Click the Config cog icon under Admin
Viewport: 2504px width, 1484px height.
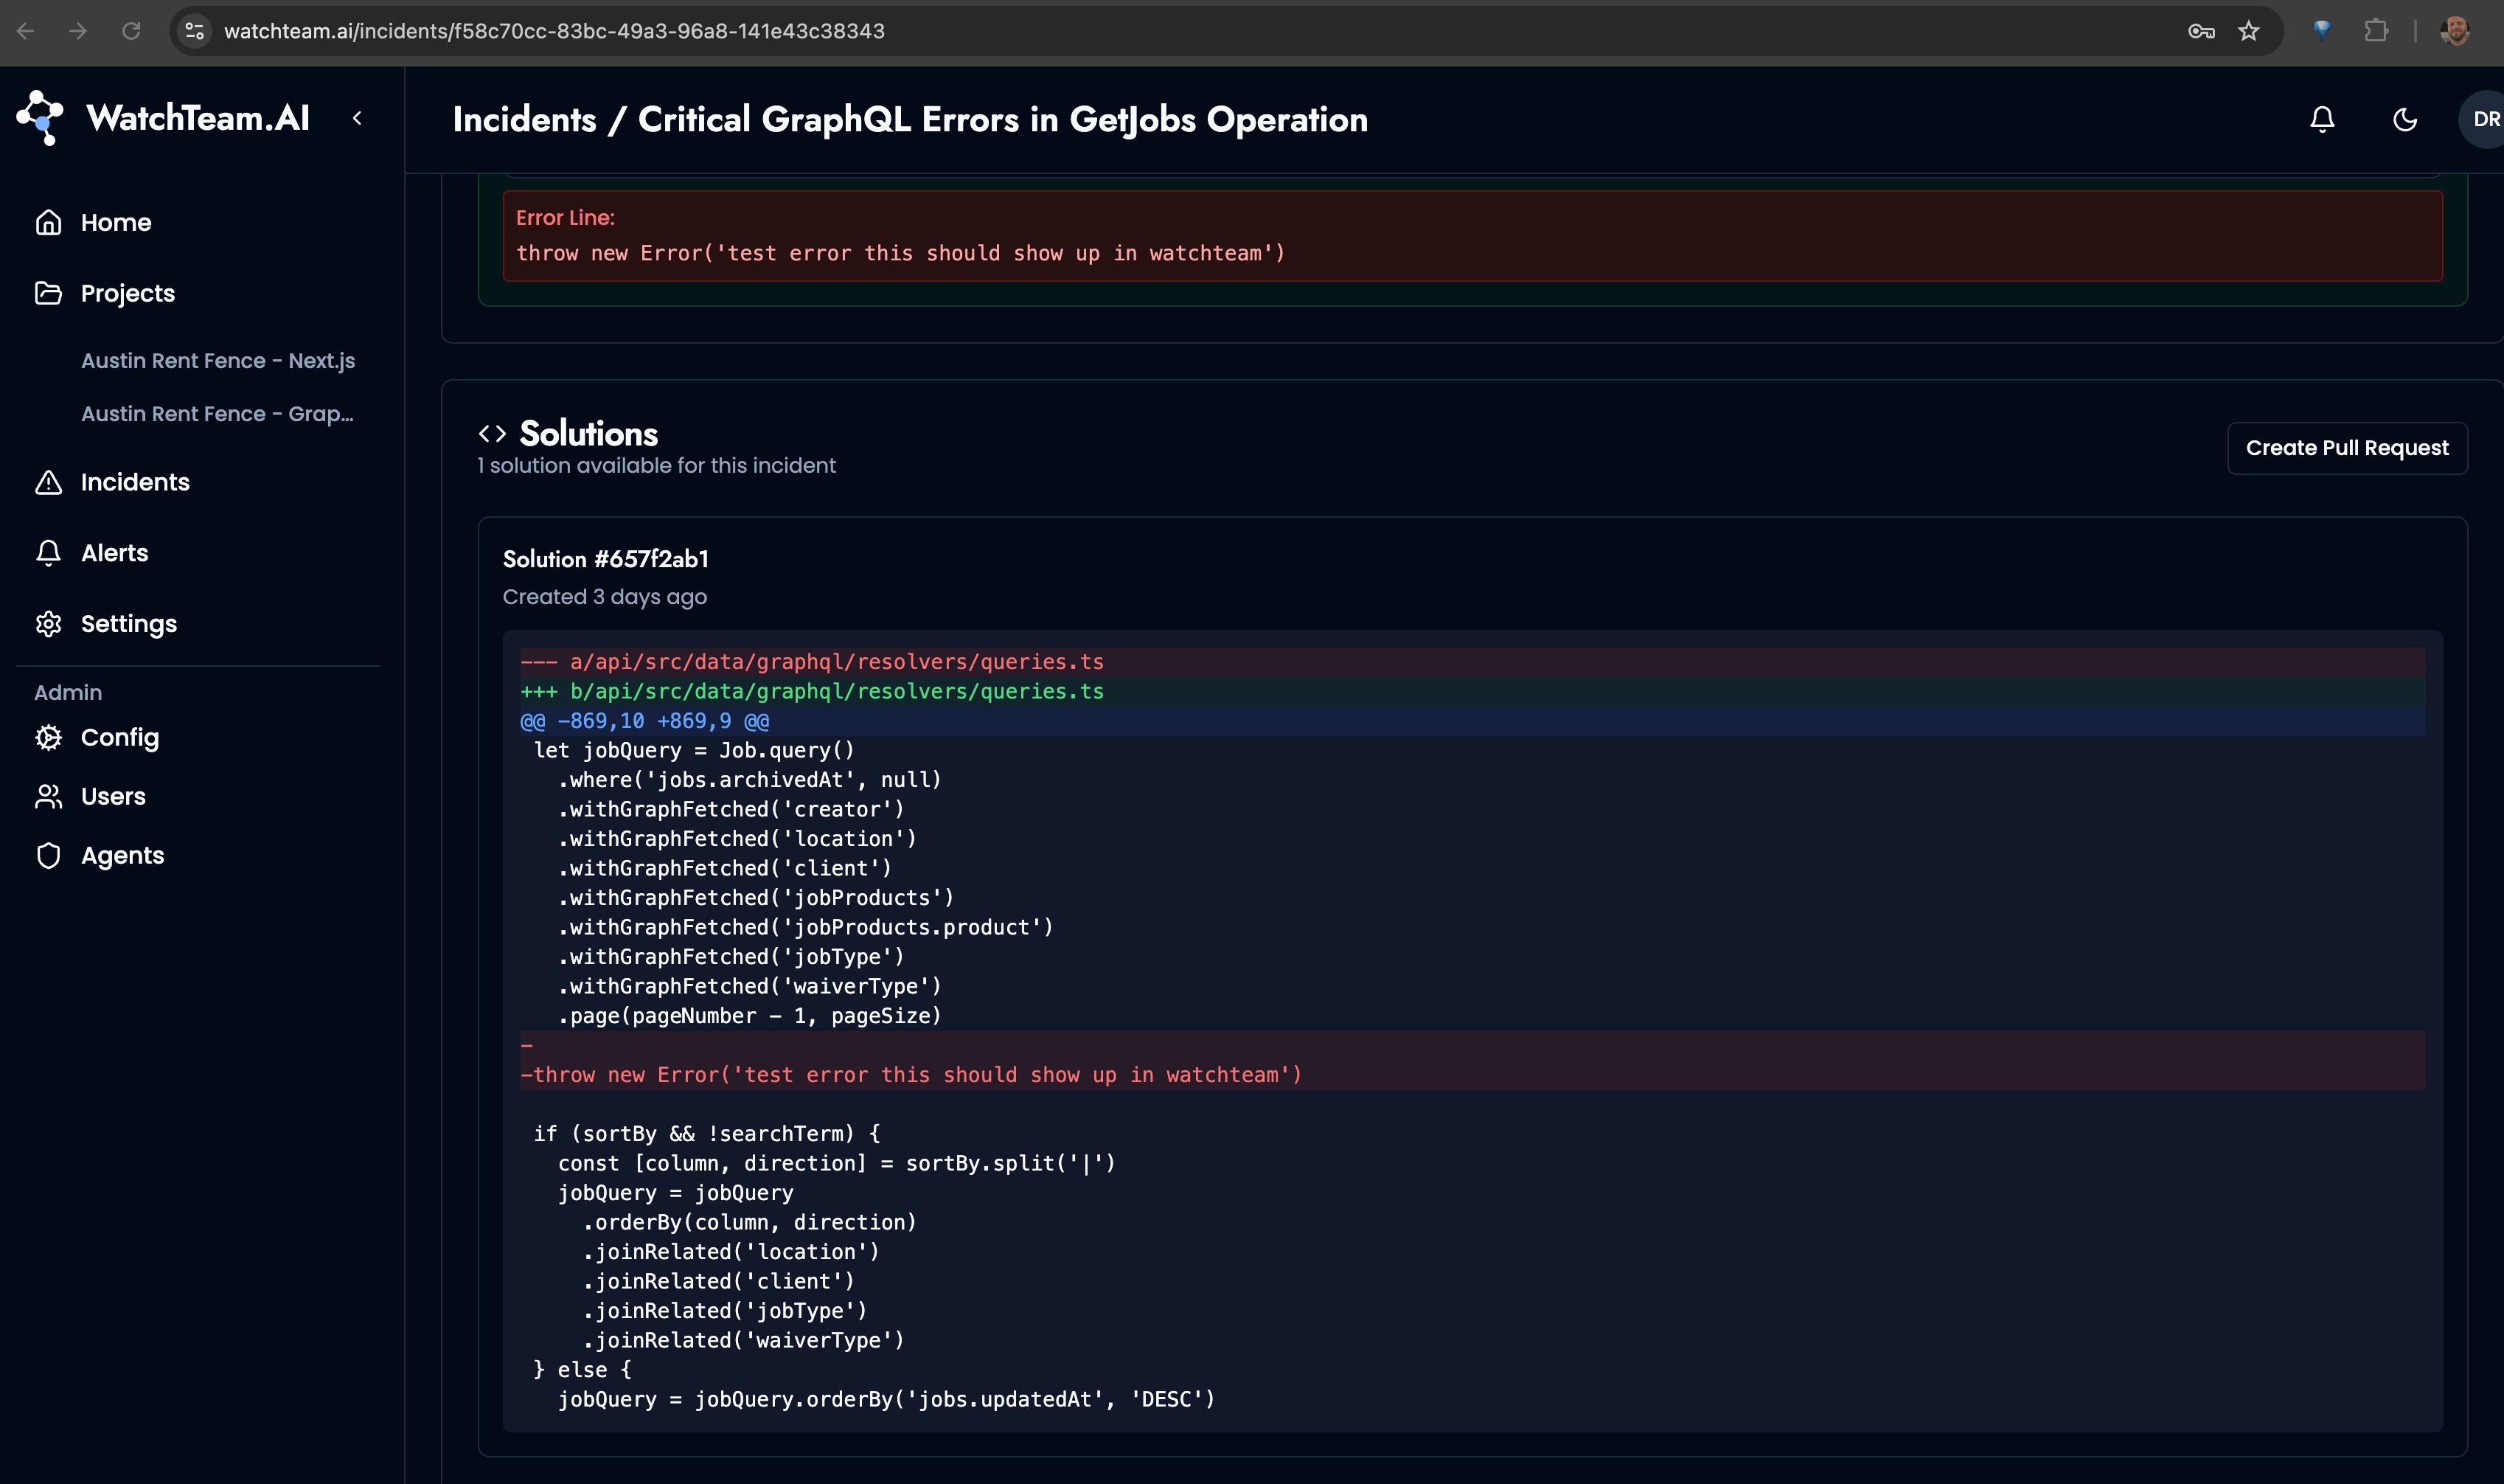tap(48, 737)
